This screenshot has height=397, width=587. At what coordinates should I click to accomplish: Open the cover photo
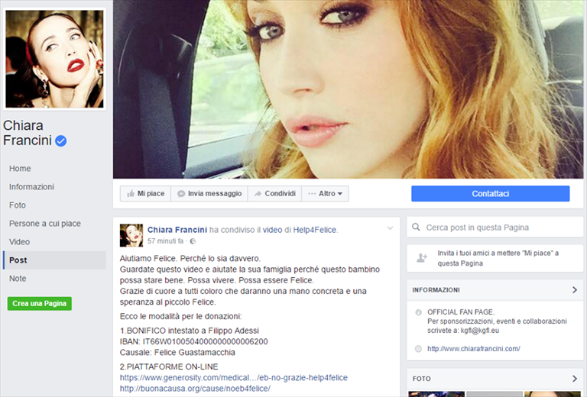[349, 89]
